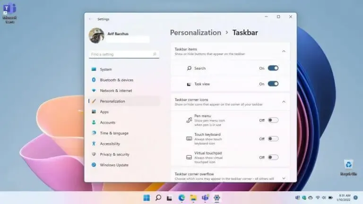Click the green sync icon in tray
The image size is (363, 204).
pos(304,198)
